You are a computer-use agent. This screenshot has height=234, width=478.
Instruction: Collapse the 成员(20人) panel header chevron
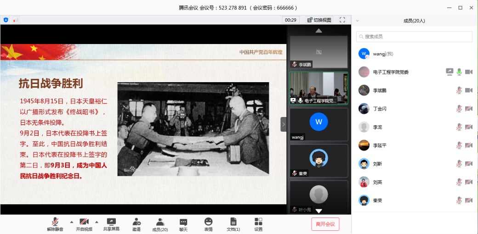point(358,21)
